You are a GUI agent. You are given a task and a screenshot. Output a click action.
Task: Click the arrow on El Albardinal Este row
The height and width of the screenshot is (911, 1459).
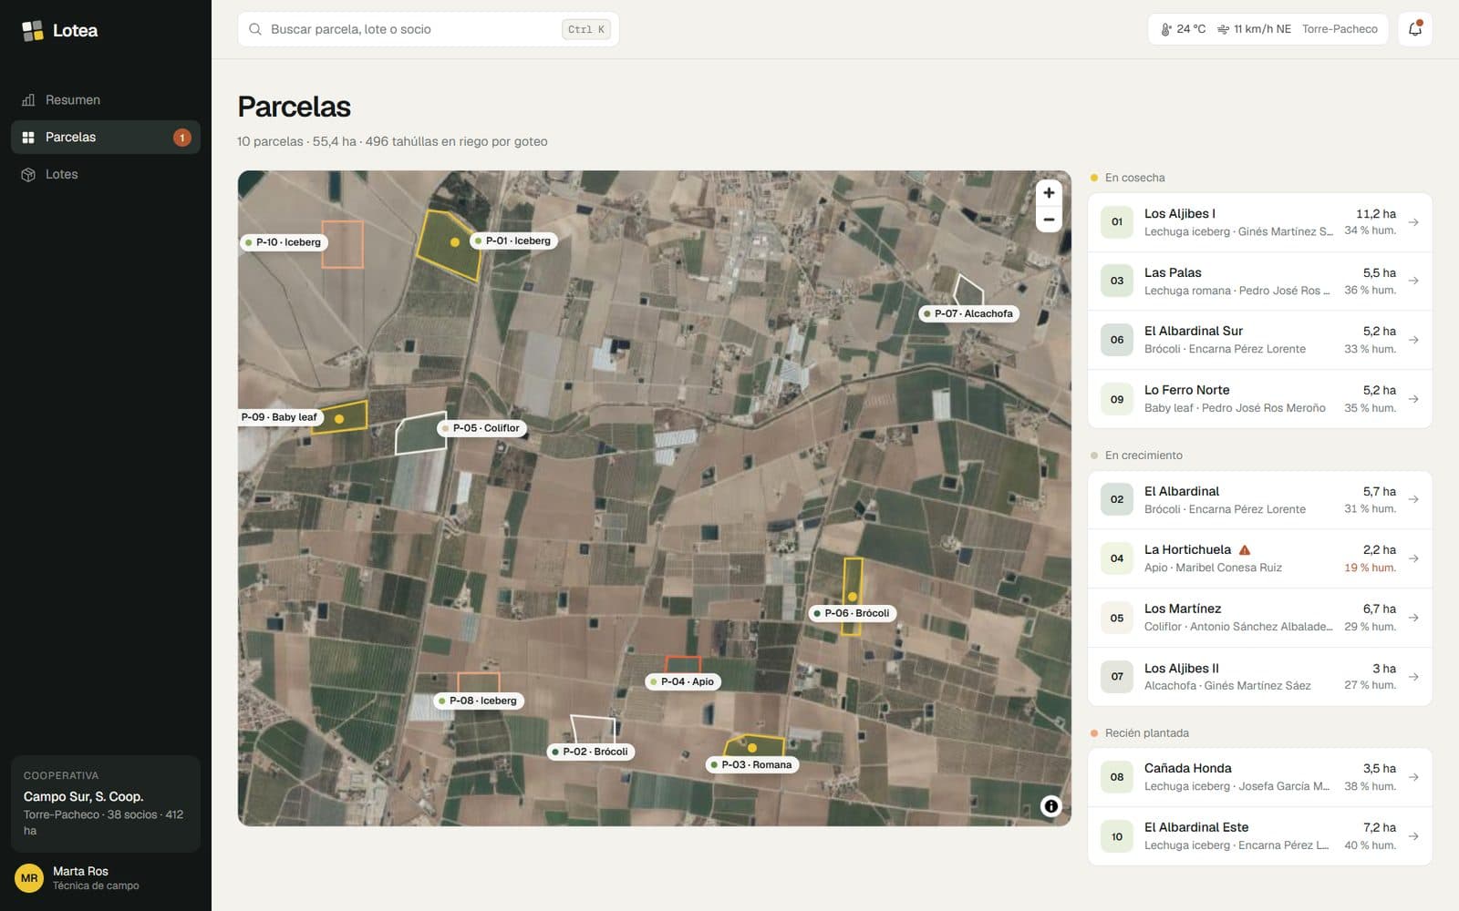click(1413, 836)
